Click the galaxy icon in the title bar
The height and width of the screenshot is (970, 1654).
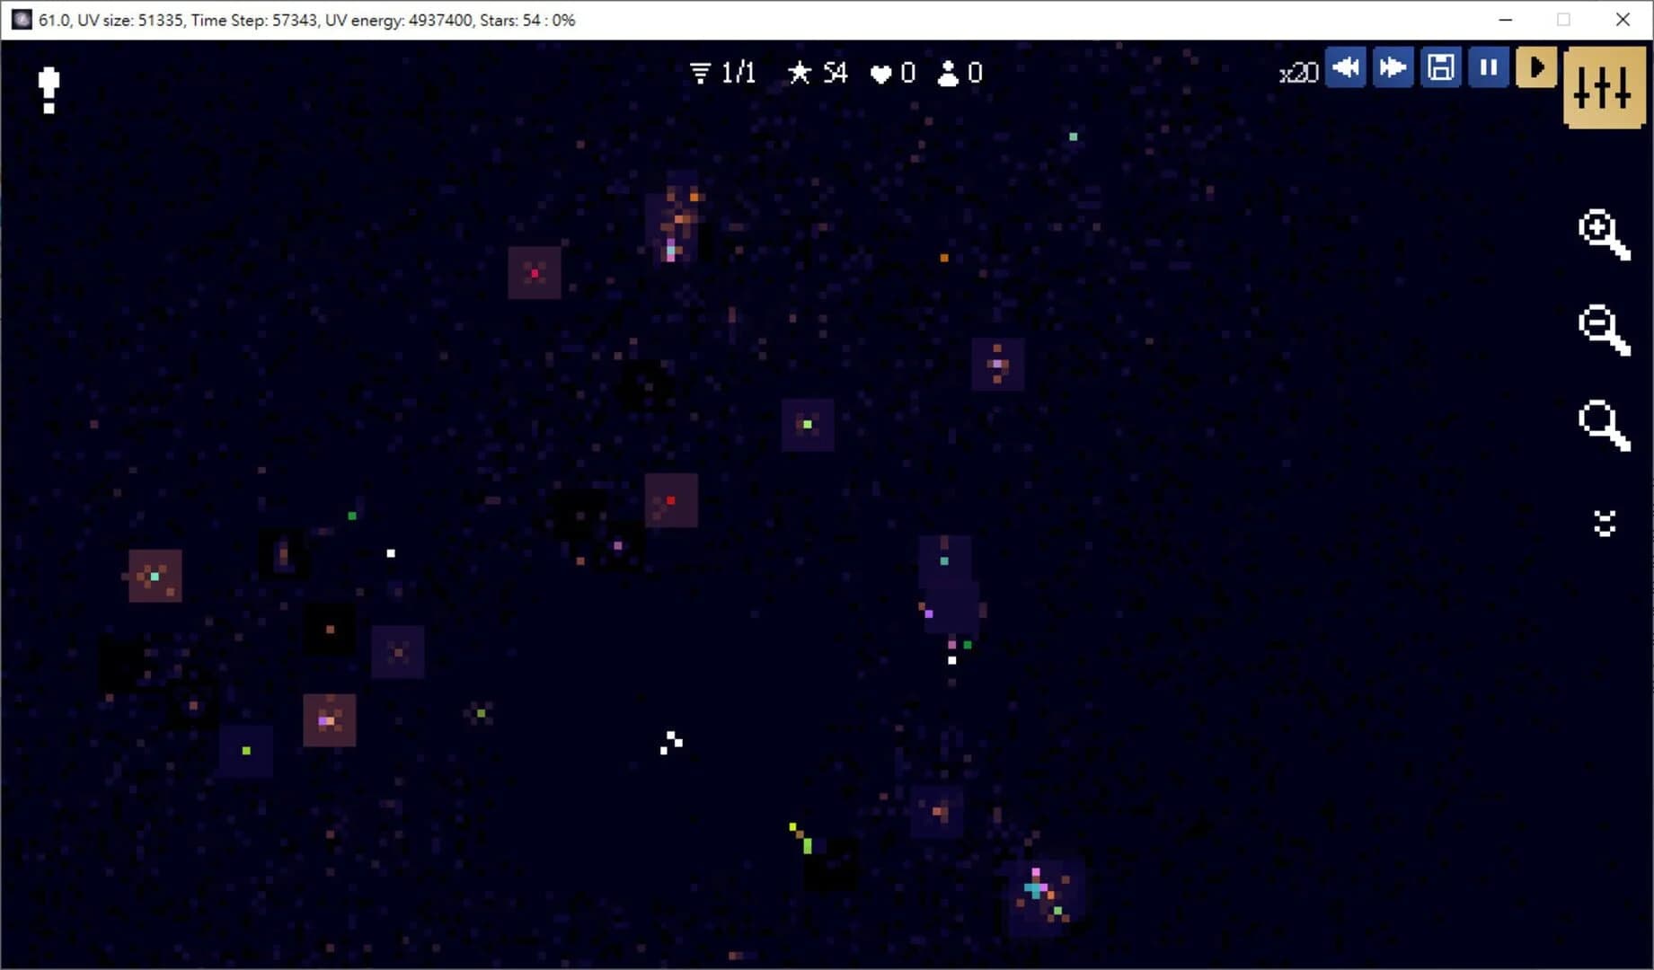pos(22,19)
